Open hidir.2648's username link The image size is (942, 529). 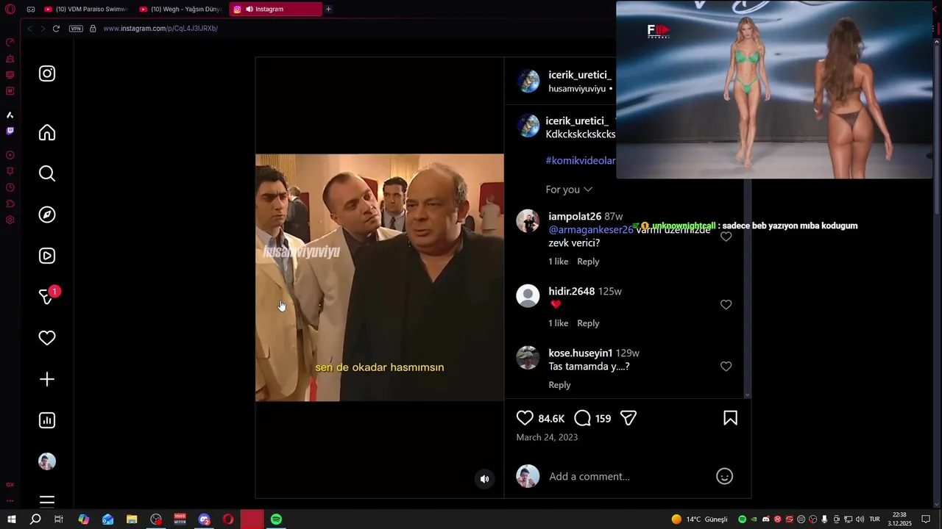571,292
